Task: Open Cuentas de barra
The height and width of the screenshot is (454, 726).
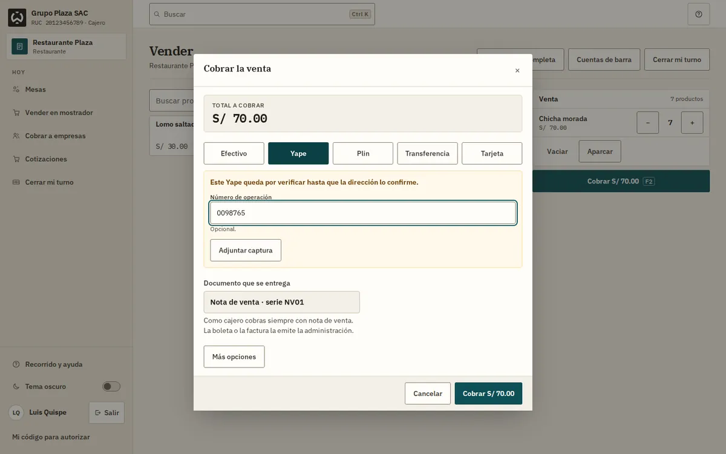Action: pos(604,60)
